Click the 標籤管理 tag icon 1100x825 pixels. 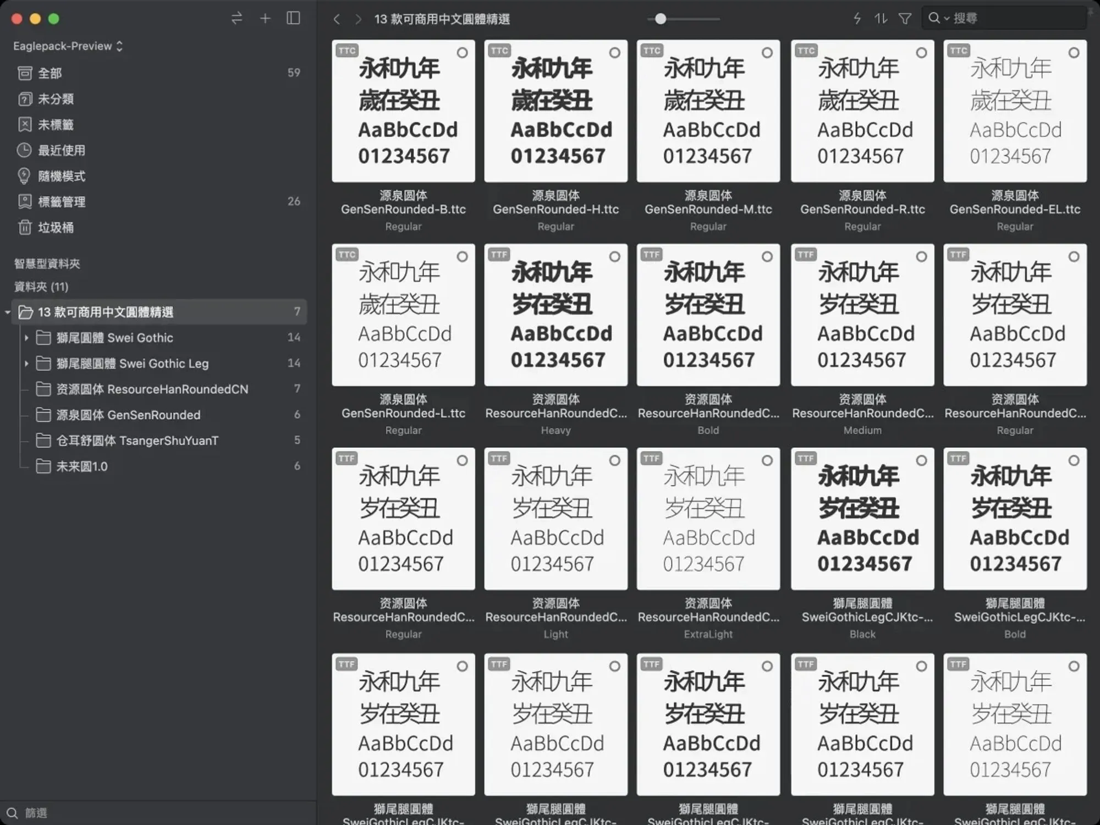25,201
